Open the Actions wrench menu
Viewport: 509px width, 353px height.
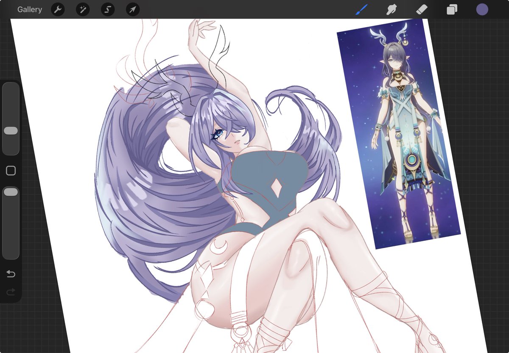[58, 9]
